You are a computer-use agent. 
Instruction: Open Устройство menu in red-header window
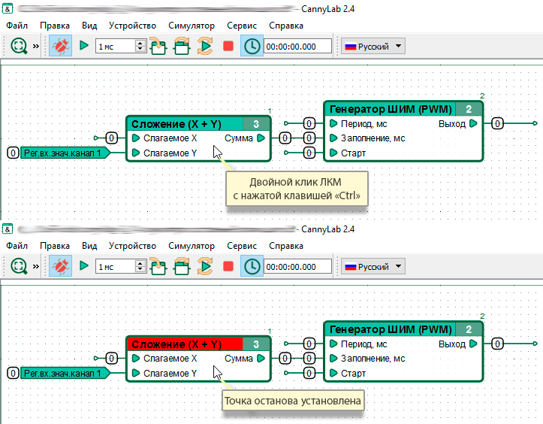pos(132,246)
